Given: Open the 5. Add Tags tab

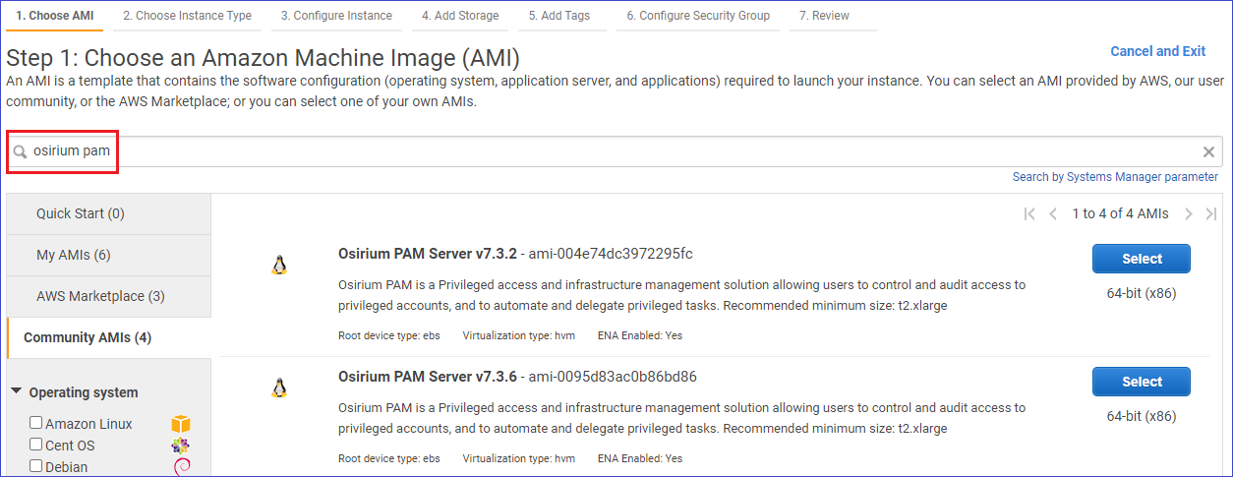Looking at the screenshot, I should 559,16.
